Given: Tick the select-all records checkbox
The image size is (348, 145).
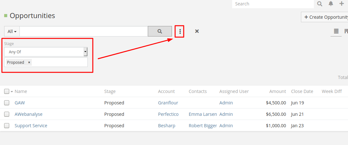Looking at the screenshot, I should click(x=7, y=91).
